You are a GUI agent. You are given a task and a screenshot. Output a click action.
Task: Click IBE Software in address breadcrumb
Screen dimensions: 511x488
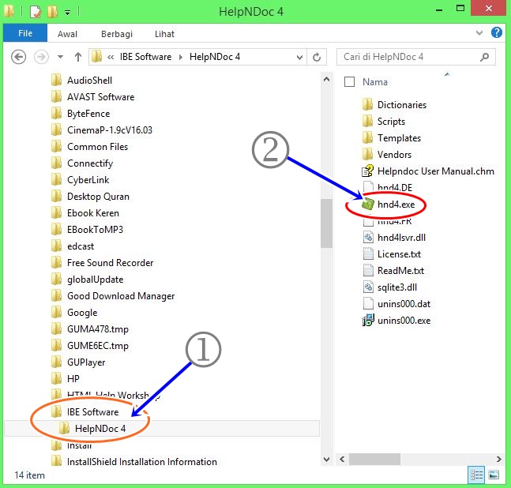[145, 57]
